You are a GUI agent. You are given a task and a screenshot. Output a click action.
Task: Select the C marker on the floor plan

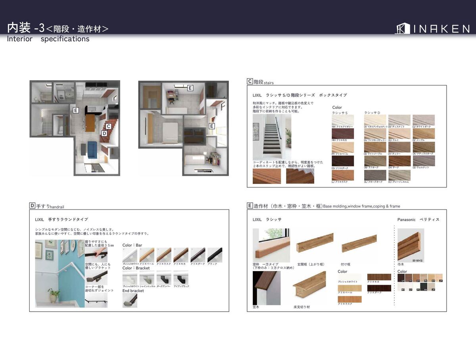tap(108, 126)
